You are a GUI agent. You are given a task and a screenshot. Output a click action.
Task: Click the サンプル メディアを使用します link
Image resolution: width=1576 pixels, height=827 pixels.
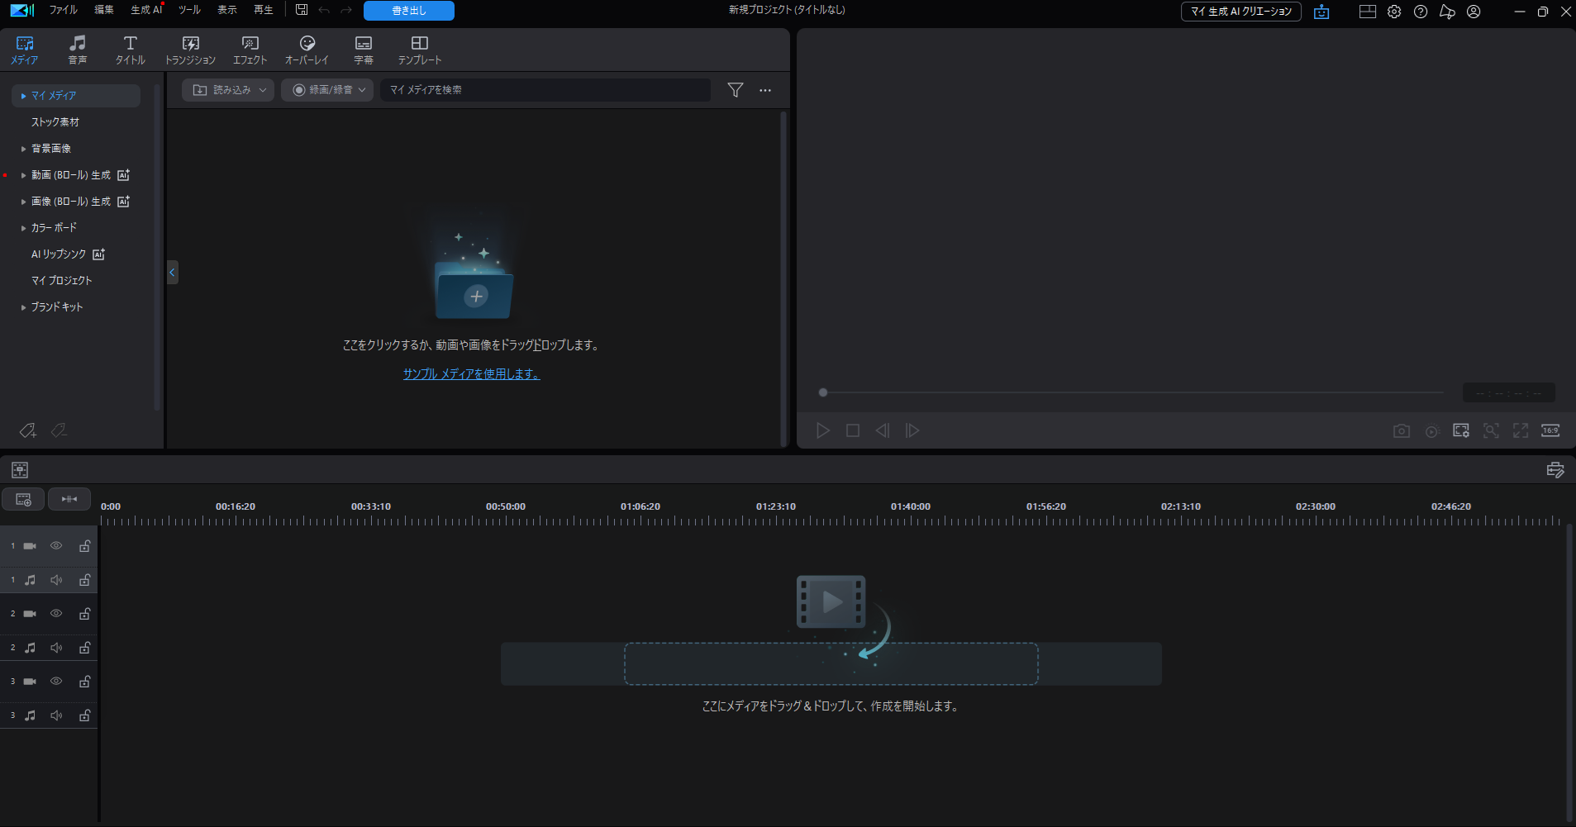[x=471, y=374]
